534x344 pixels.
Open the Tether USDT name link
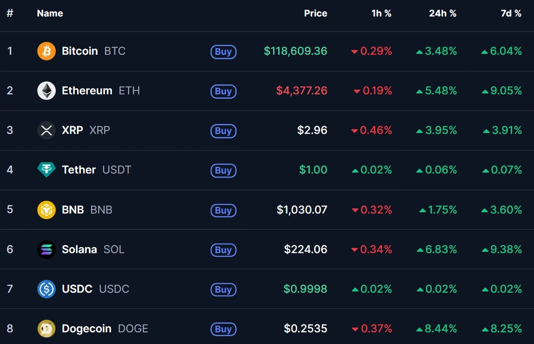[x=79, y=170]
